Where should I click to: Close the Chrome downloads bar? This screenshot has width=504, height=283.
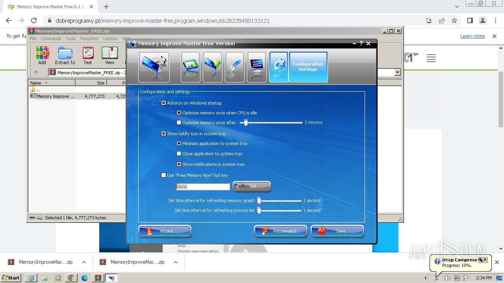pos(497,262)
